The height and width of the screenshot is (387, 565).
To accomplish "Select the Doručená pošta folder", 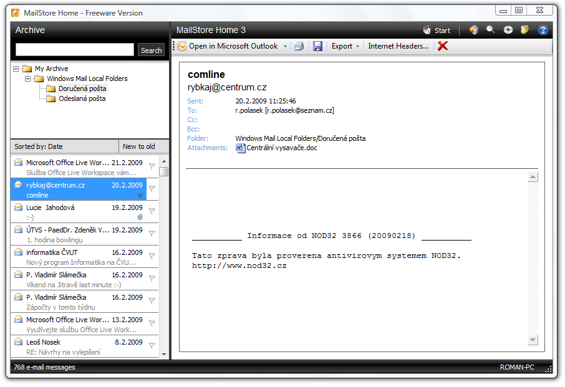I will (x=82, y=88).
